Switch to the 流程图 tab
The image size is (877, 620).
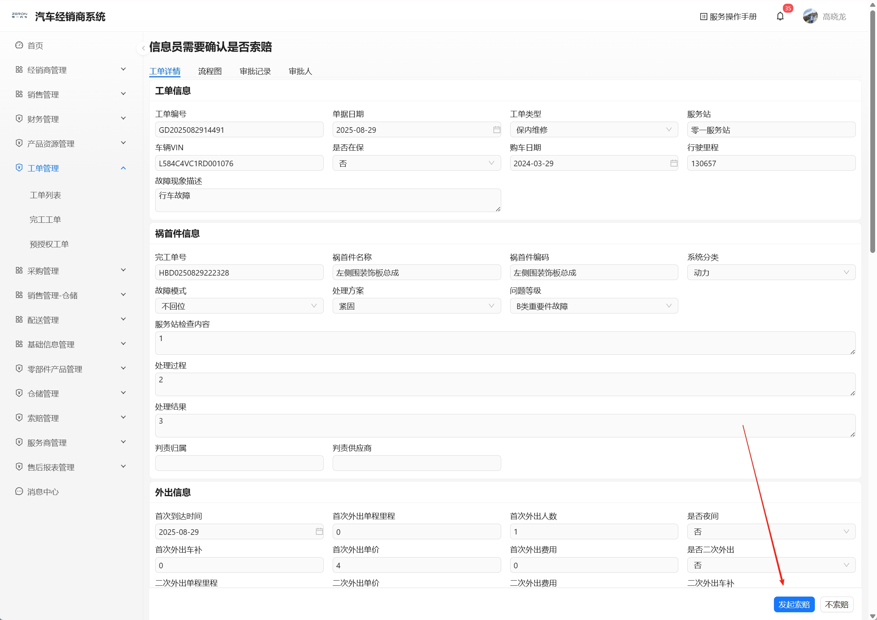[x=210, y=71]
